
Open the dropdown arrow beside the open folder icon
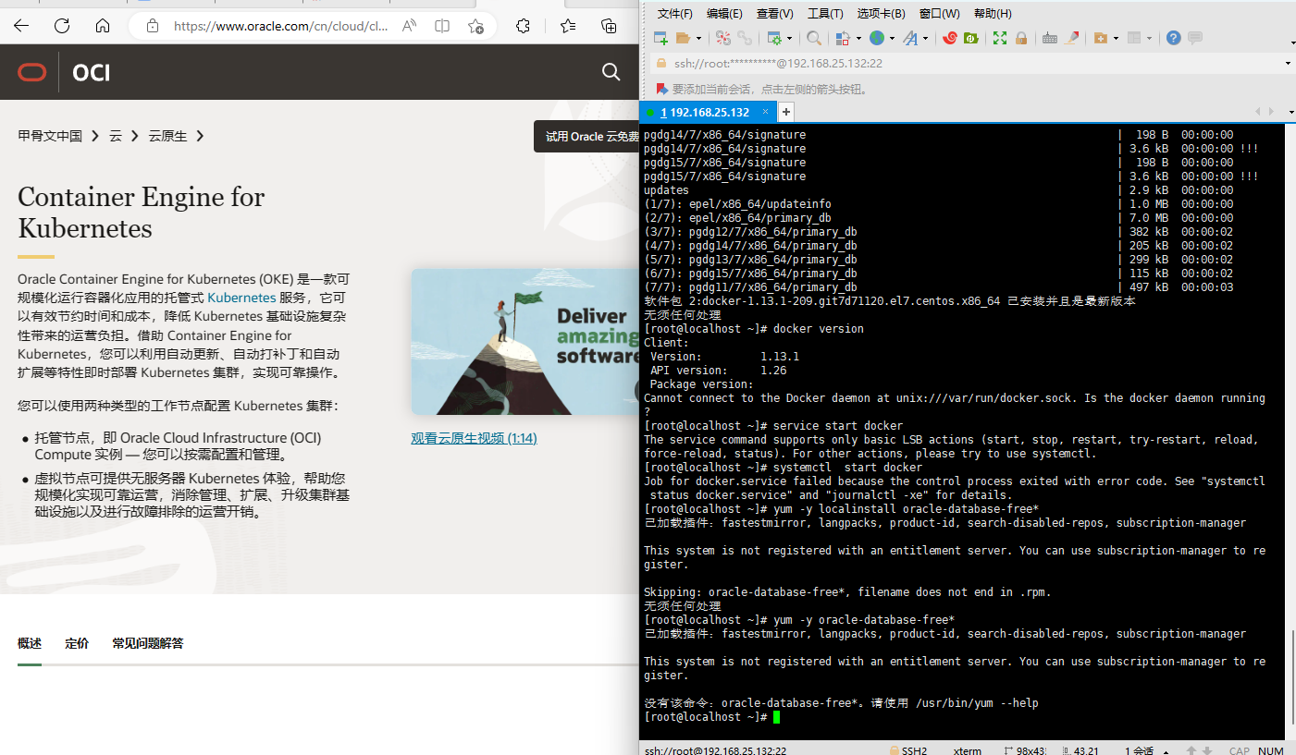pyautogui.click(x=698, y=39)
